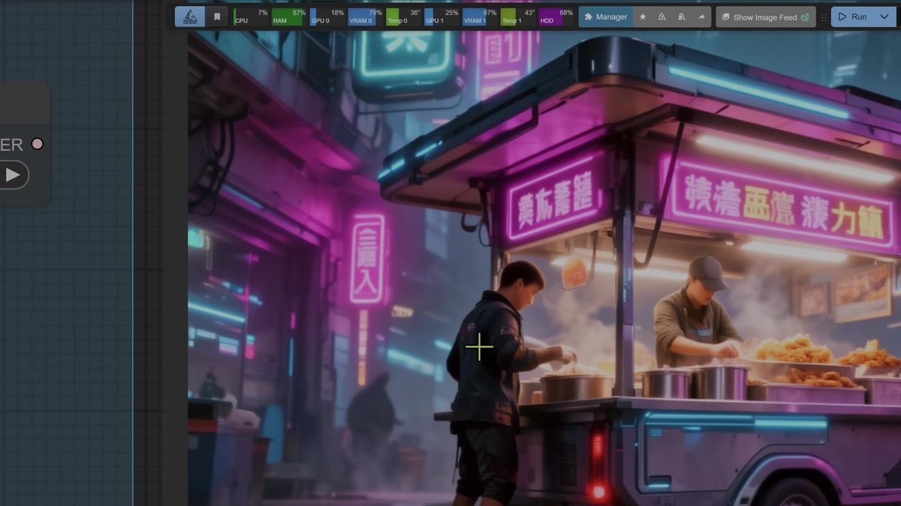
Task: Click the VRAM 0 usage monitor
Action: tap(366, 16)
